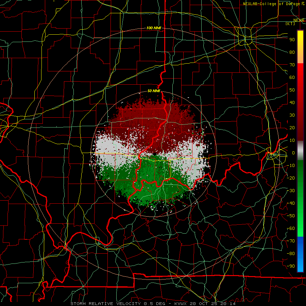Click the NEXLAB-College of DuPage title text

[x=272, y=4]
